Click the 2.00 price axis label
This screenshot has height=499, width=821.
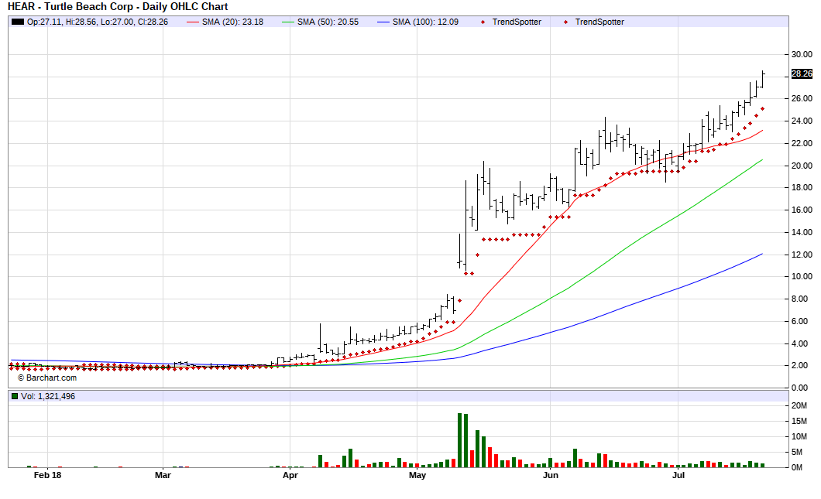799,366
